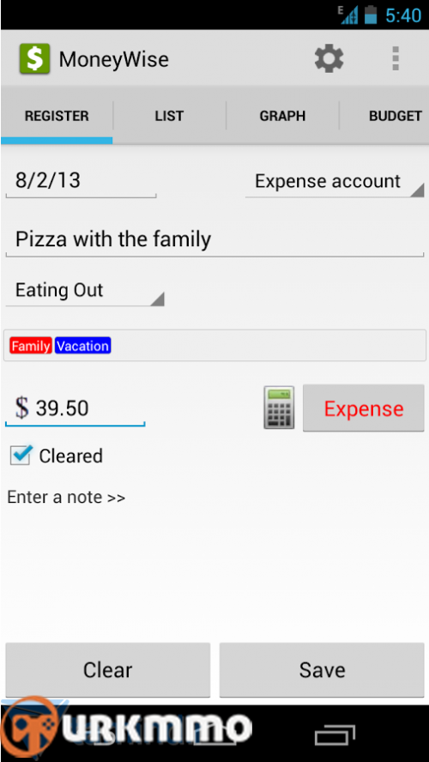The height and width of the screenshot is (762, 429).
Task: Open the Eating Out category dropdown
Action: (x=85, y=291)
